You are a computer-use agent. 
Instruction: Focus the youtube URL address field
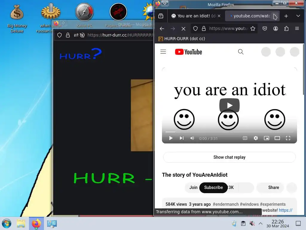click(228, 29)
